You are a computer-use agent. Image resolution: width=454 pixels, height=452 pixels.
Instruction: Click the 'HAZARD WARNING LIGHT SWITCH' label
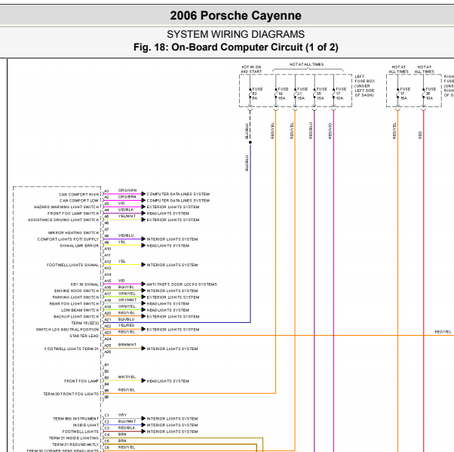tap(66, 207)
